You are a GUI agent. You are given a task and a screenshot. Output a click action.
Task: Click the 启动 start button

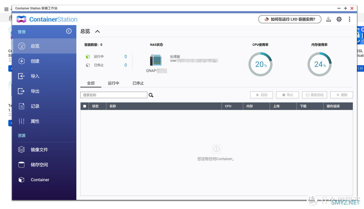coord(262,95)
